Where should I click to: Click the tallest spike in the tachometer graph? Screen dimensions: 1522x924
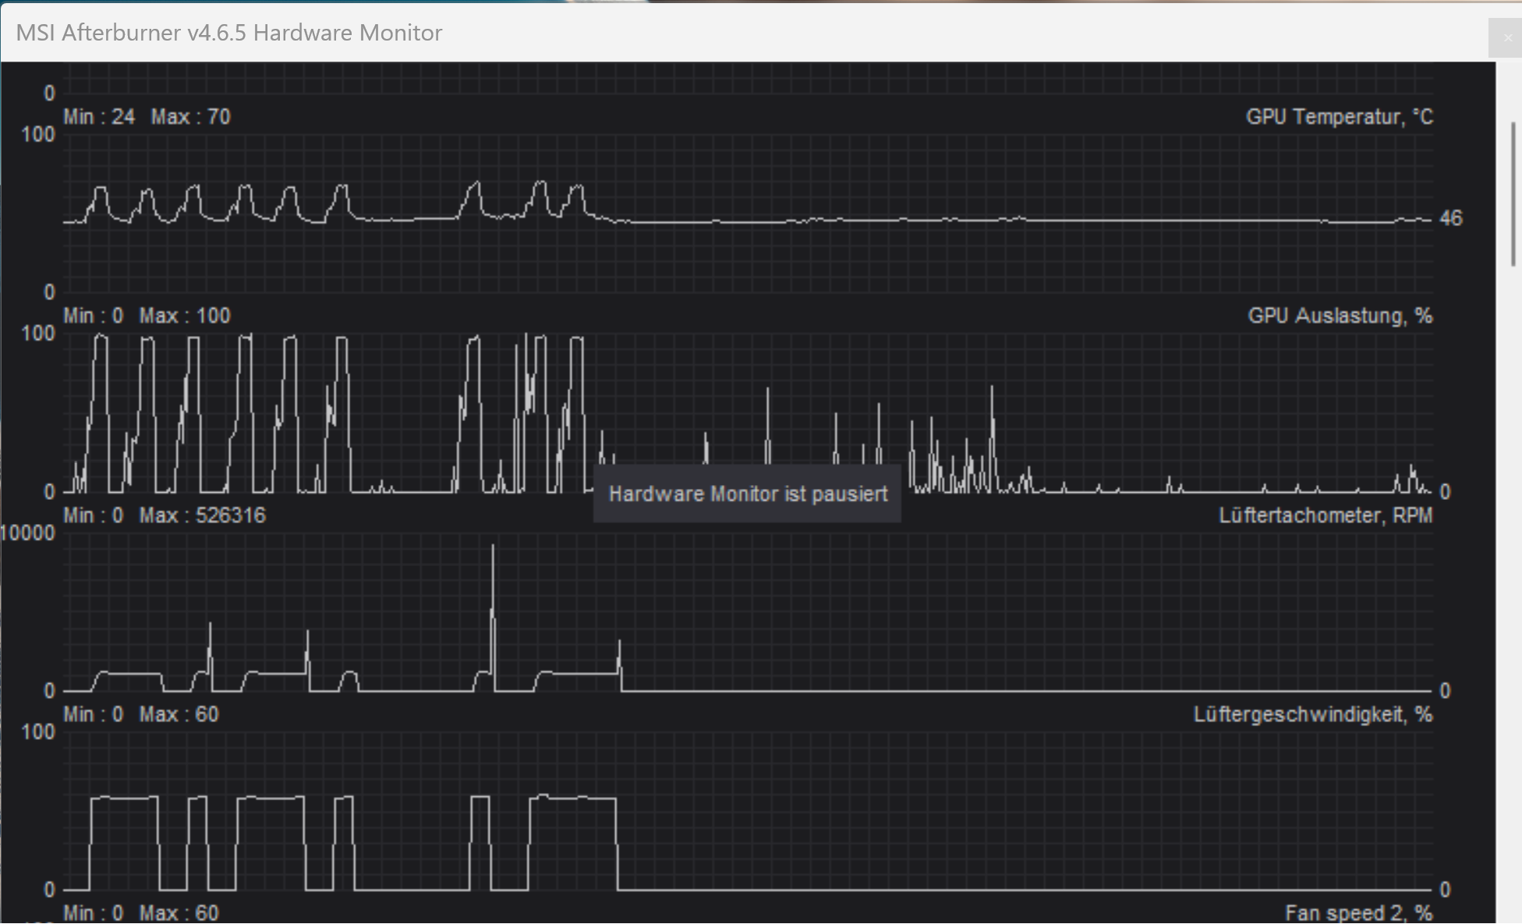pyautogui.click(x=493, y=577)
